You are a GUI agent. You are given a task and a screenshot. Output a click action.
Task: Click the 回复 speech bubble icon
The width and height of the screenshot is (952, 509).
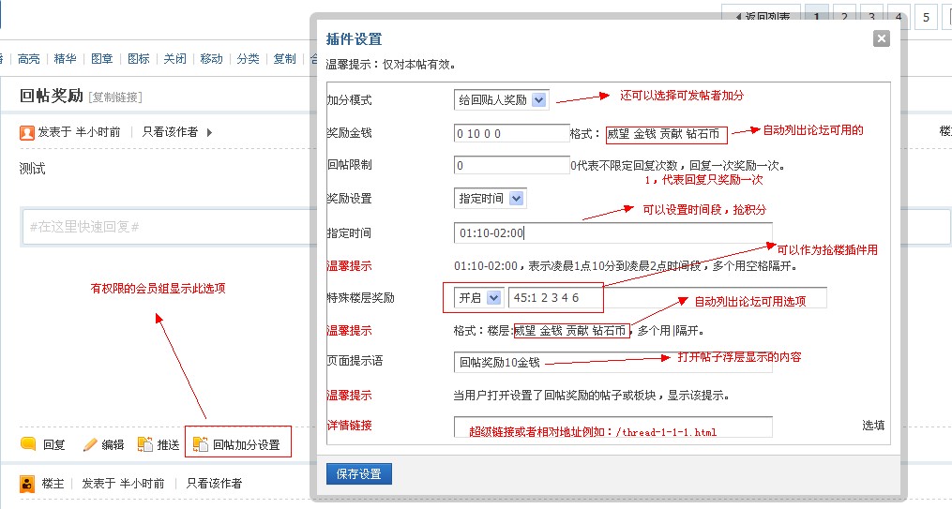coord(28,444)
